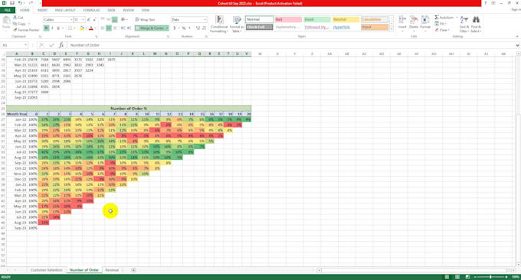521x280 pixels.
Task: Apply the Good cell style
Action: coord(317,20)
